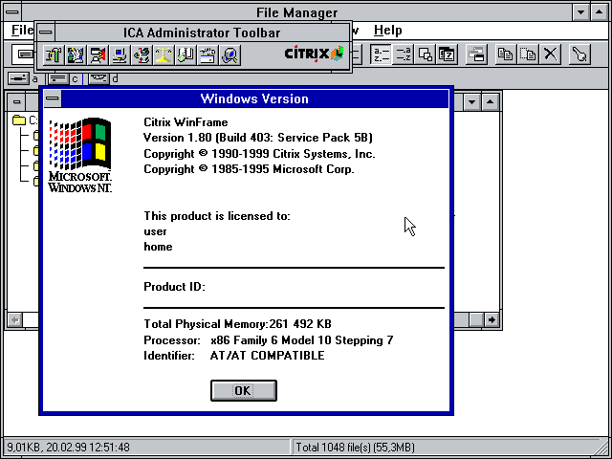Click the book icon in ICA toolbar

pyautogui.click(x=186, y=55)
